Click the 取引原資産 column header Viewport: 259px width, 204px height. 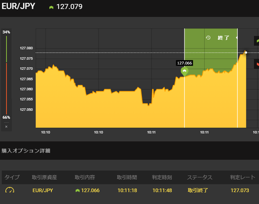pos(44,178)
